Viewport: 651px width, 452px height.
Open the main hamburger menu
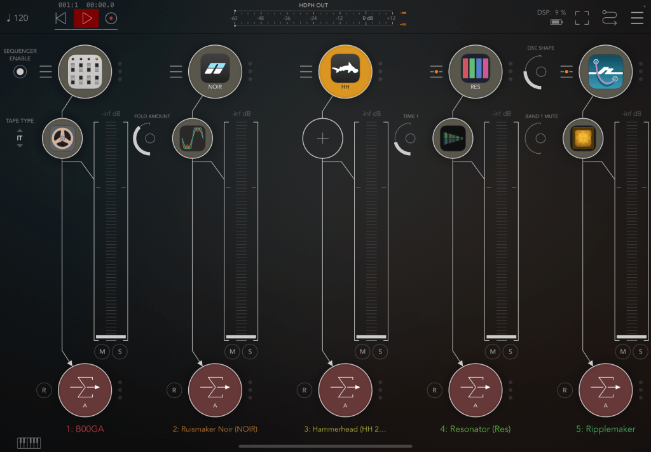tap(636, 18)
